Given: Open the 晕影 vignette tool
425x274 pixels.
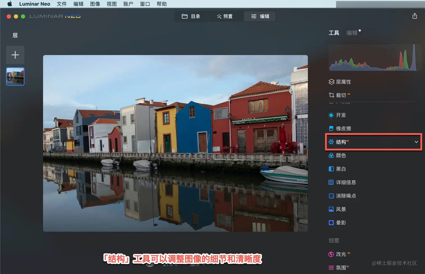Looking at the screenshot, I should 337,223.
